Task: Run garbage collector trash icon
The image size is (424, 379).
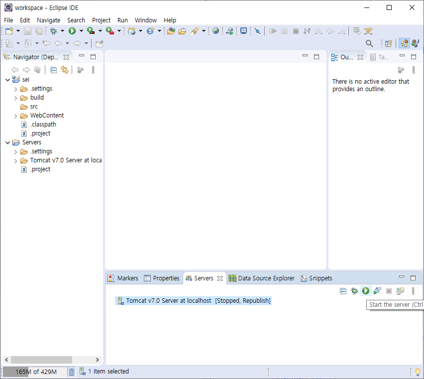Action: 71,372
